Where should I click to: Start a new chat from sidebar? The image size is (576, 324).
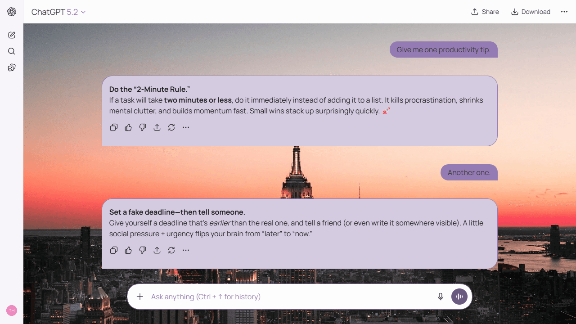[12, 35]
